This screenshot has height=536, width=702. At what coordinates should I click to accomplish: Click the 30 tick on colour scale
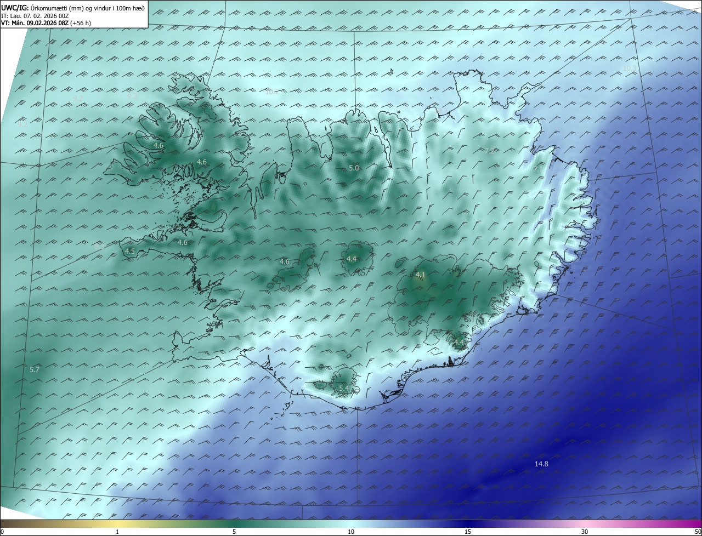click(585, 532)
